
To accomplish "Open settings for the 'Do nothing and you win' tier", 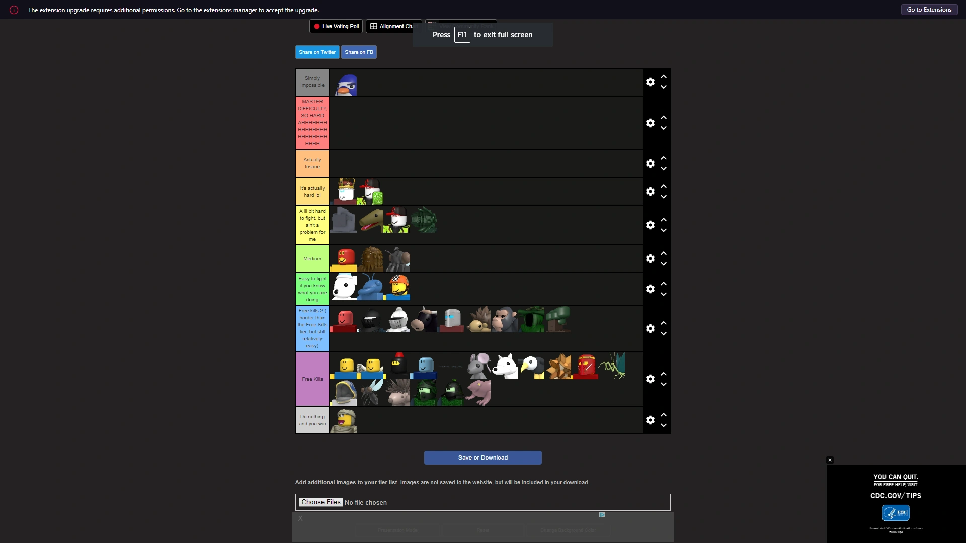I will (650, 420).
